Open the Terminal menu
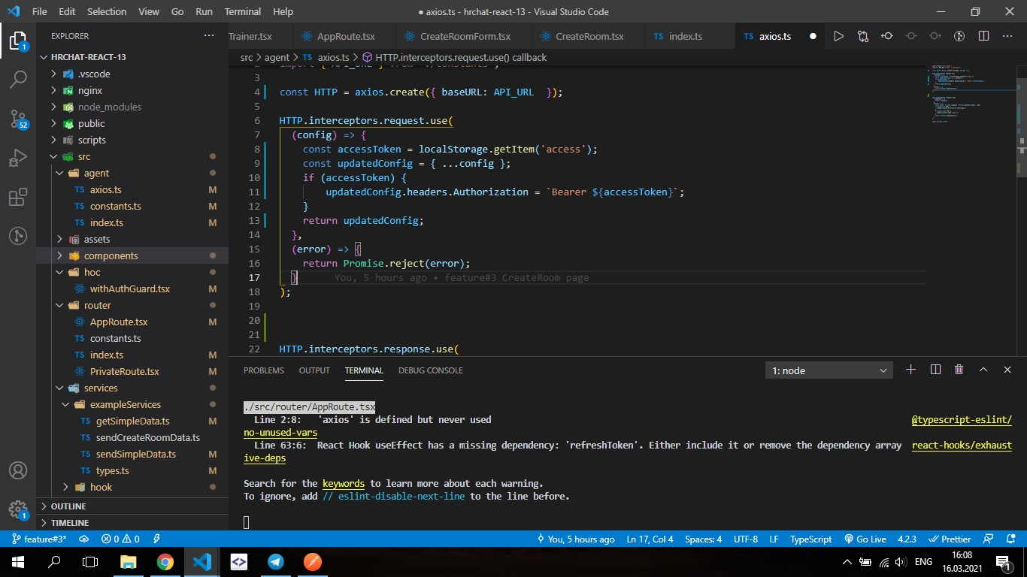1027x577 pixels. (243, 11)
